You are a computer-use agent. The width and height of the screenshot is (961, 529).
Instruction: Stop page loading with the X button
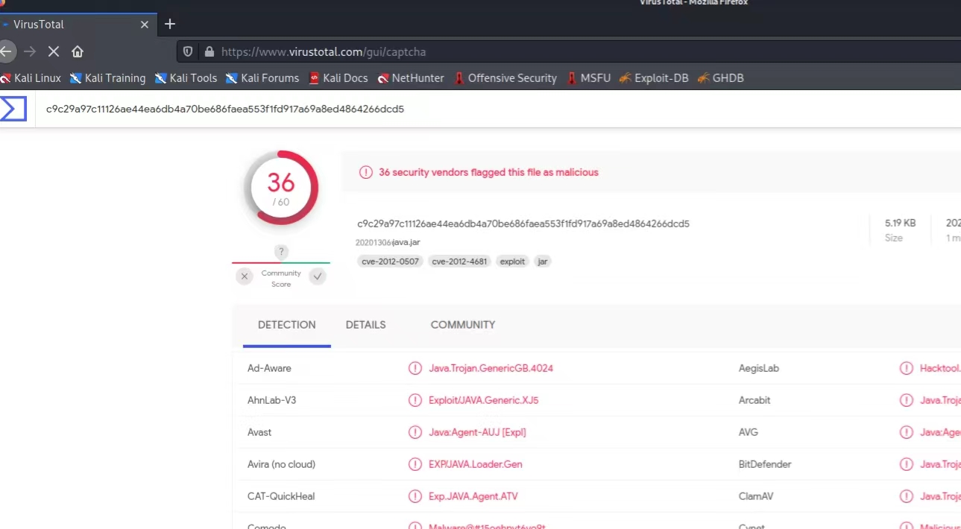click(54, 51)
